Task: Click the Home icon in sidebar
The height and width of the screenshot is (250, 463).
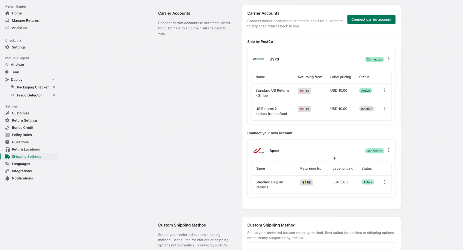Action: coord(7,13)
